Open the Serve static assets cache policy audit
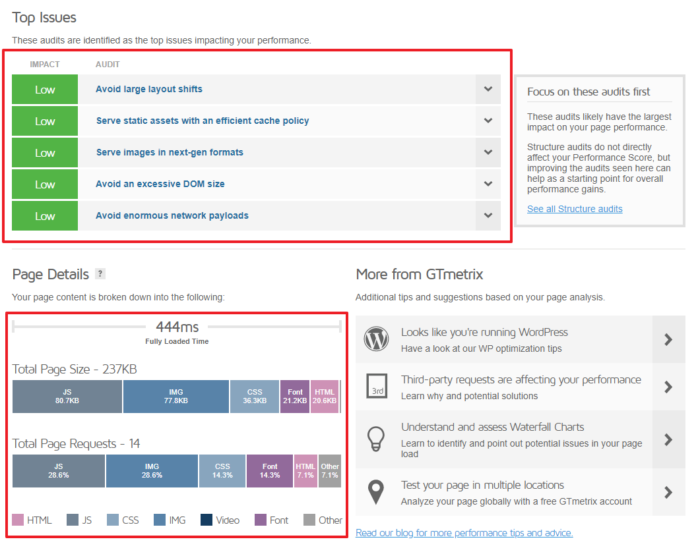Screen dimensions: 698x554 488,121
